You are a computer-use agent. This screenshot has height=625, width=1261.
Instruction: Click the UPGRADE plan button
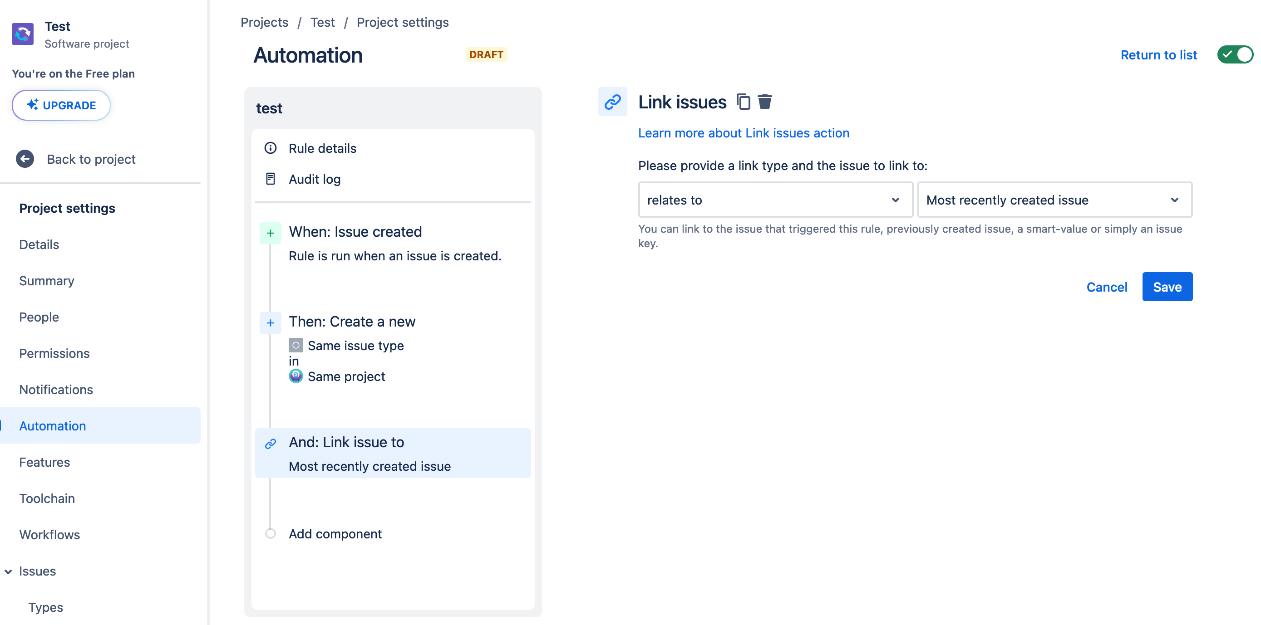coord(61,105)
